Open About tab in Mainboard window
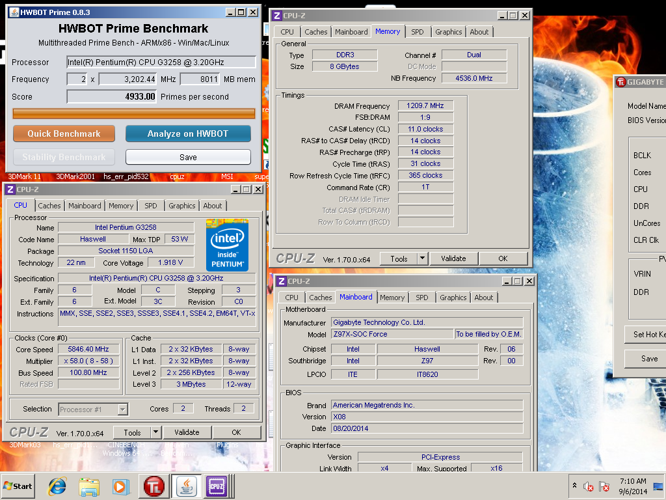 click(484, 298)
